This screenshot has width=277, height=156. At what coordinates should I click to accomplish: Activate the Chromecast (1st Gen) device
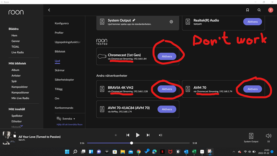(167, 56)
